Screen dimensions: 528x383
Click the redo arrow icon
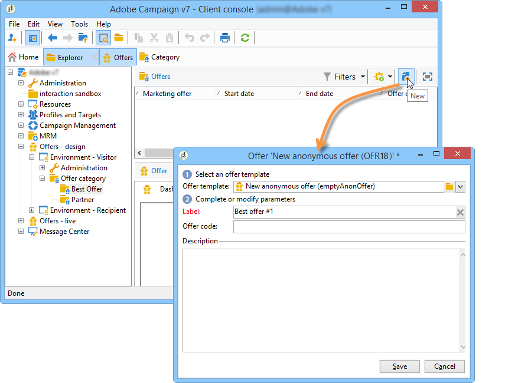click(205, 38)
